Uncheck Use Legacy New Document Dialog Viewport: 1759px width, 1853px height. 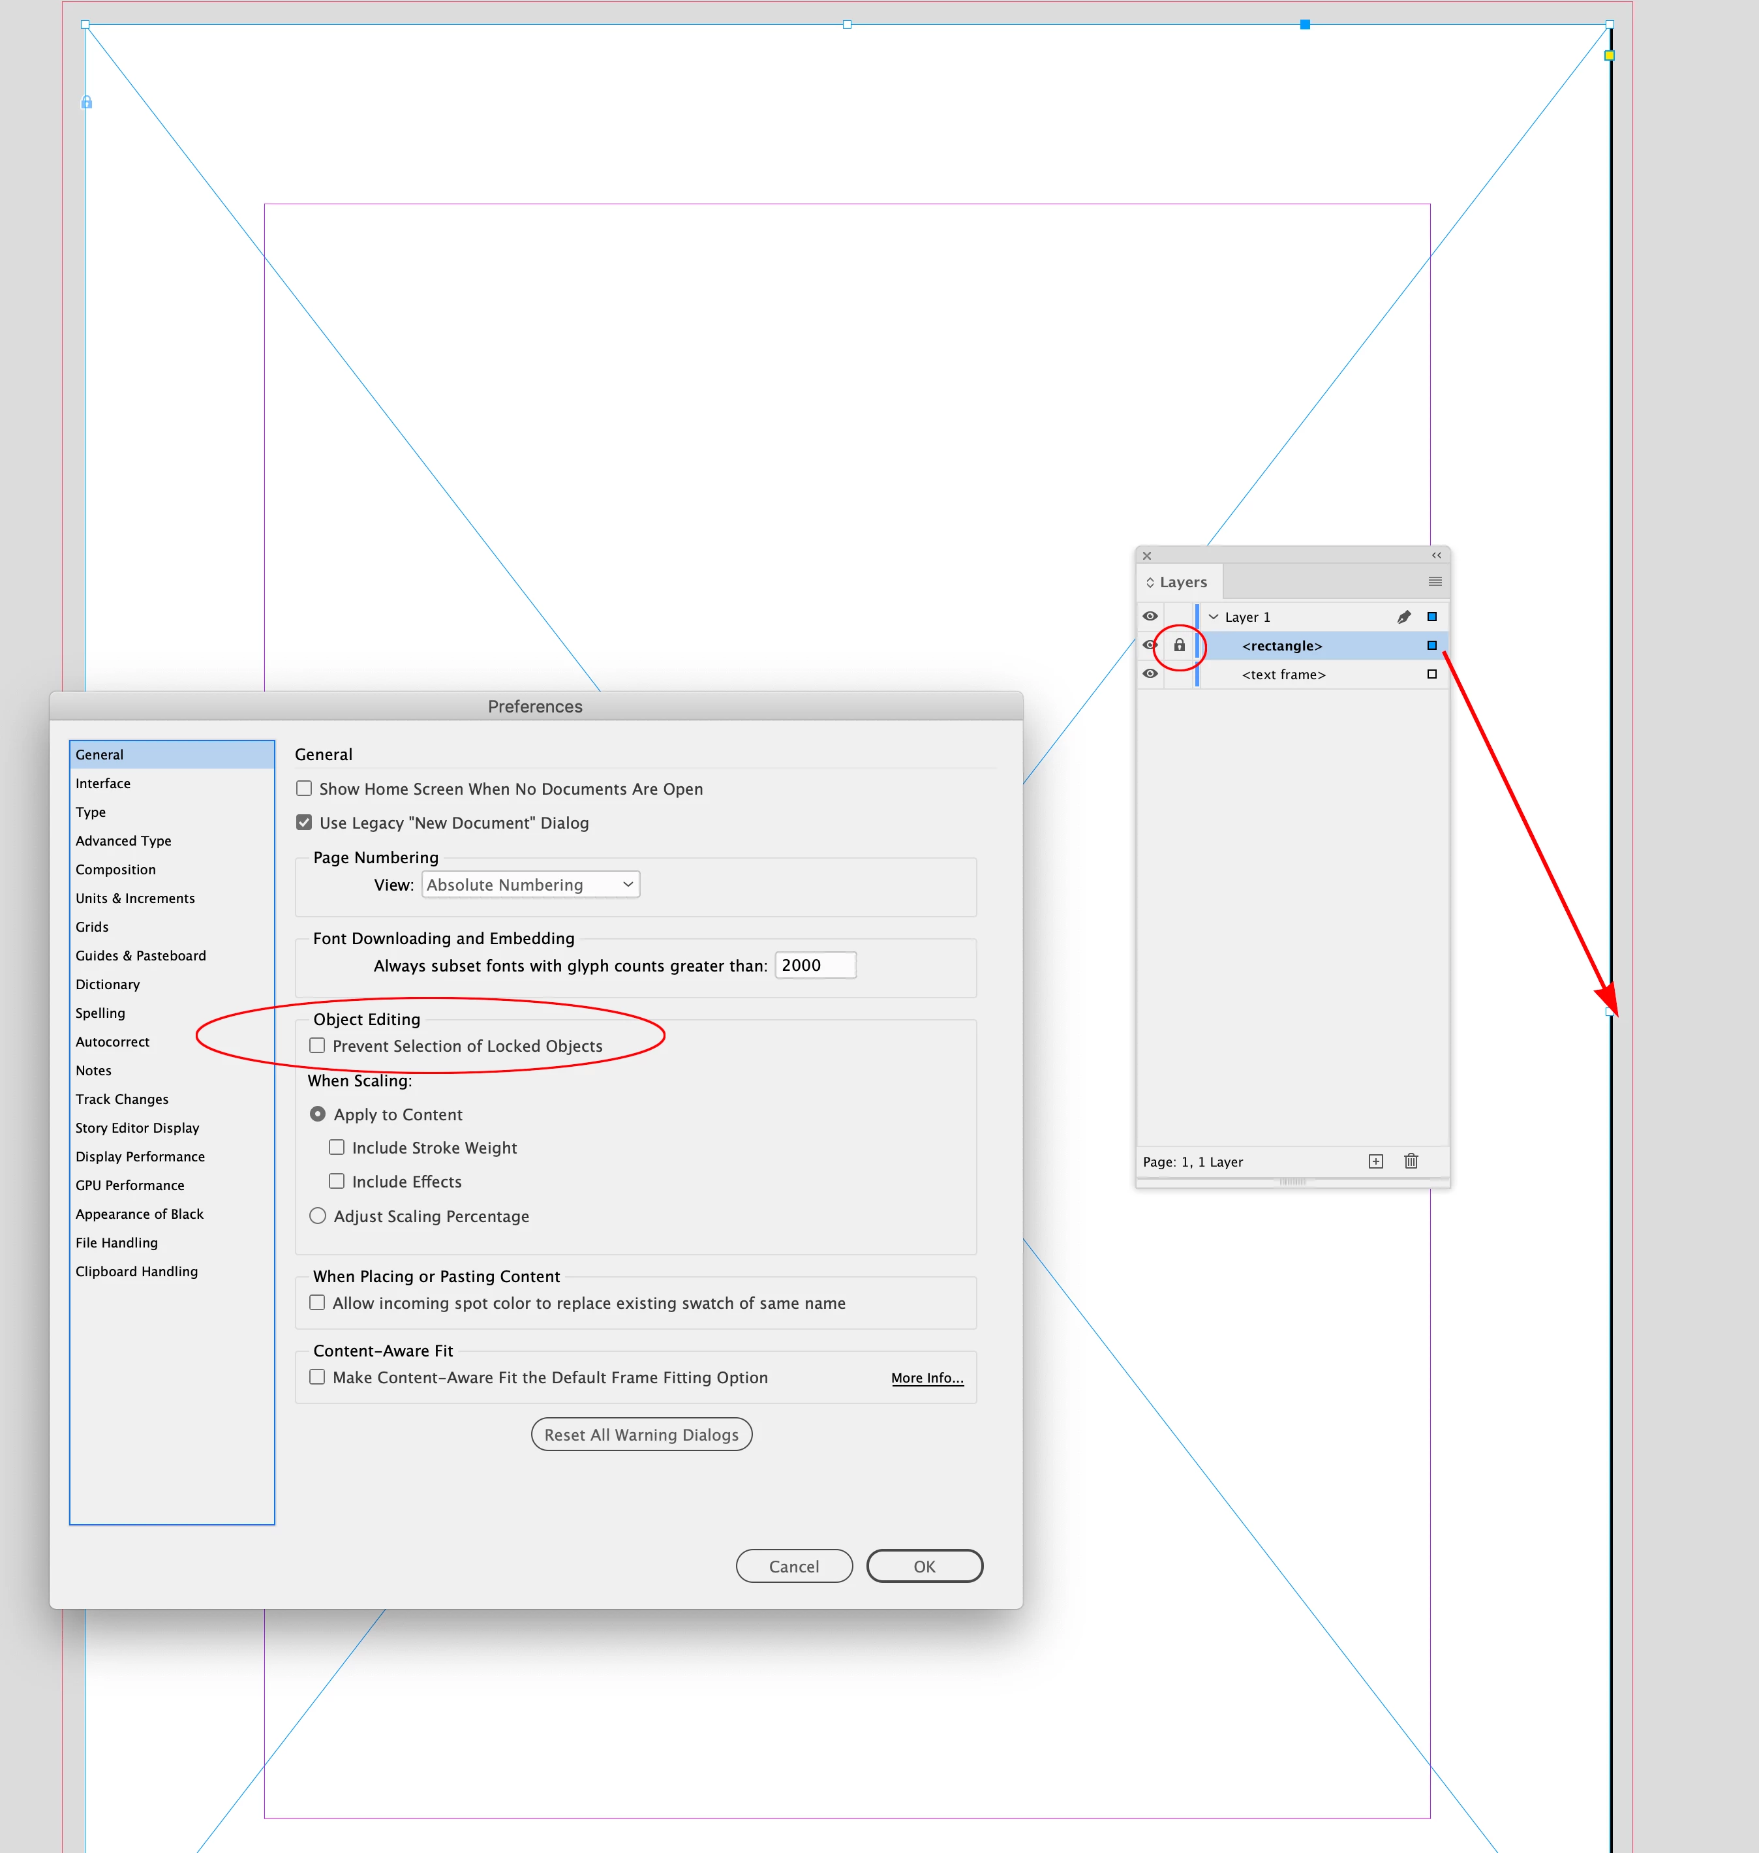point(305,822)
